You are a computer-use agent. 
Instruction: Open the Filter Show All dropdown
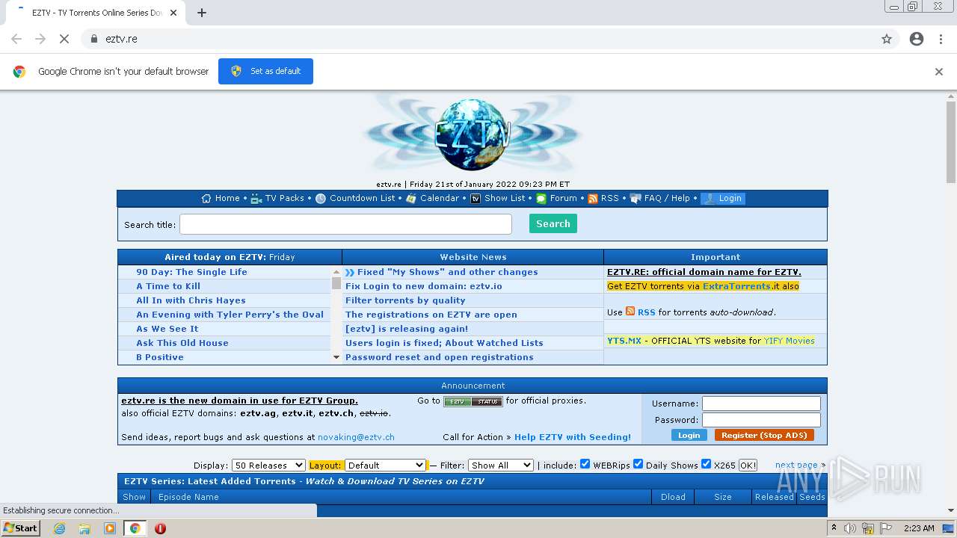(501, 465)
